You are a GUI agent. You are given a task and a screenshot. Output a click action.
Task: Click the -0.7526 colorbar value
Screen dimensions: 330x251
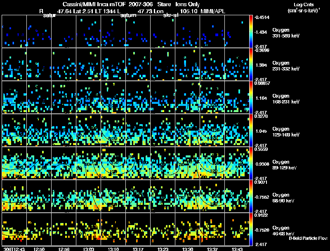point(262,230)
